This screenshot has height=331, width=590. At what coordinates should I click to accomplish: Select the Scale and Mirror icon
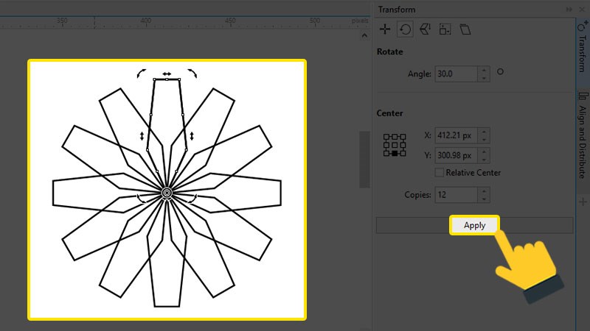425,29
